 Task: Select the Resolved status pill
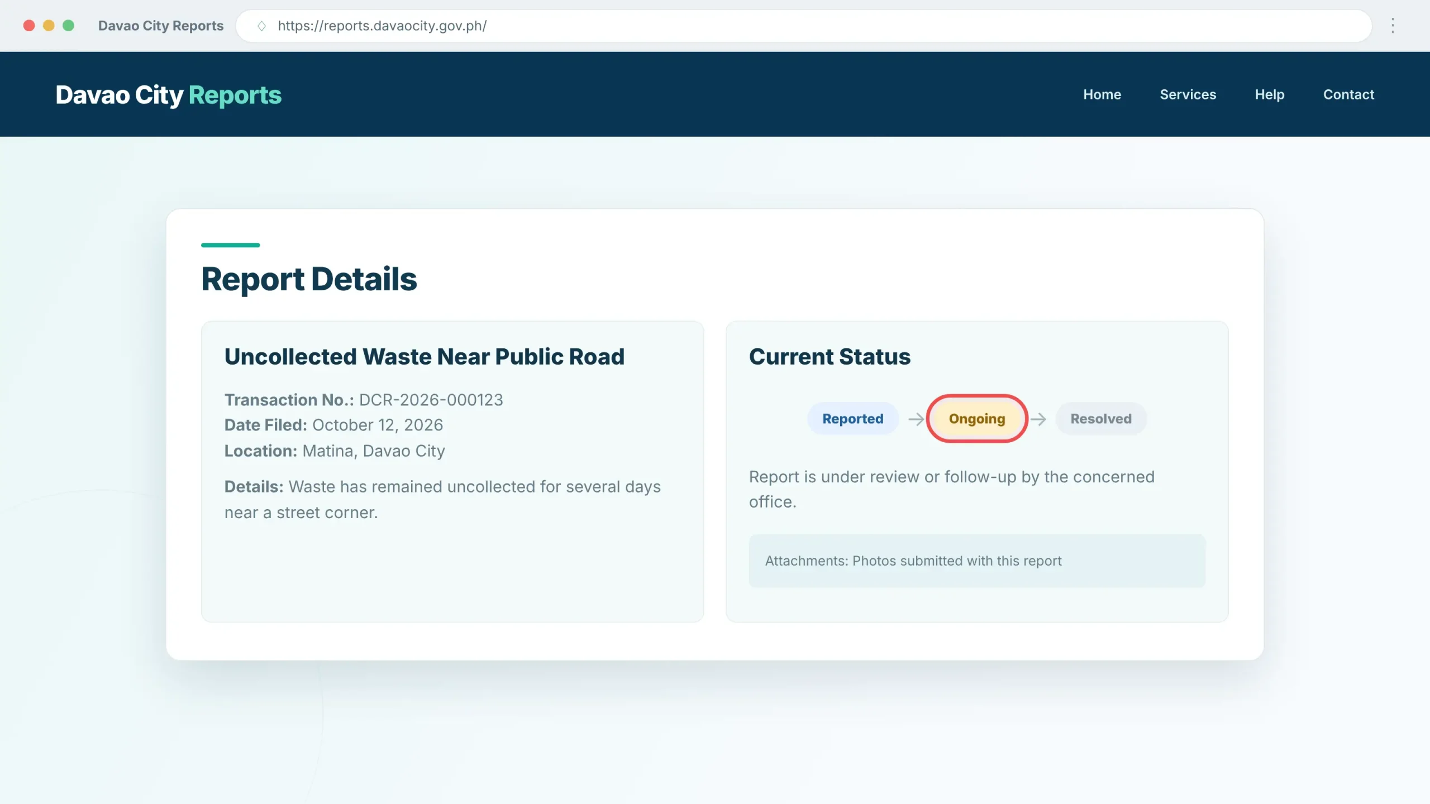coord(1101,419)
